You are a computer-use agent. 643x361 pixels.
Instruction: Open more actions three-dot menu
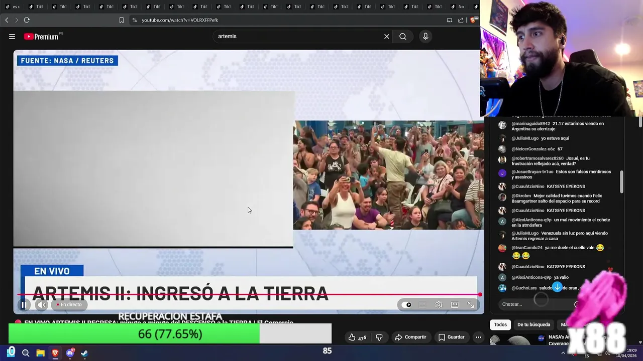coord(478,337)
